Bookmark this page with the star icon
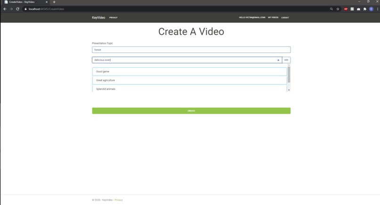Screen dimensions: 380x205 338,9
